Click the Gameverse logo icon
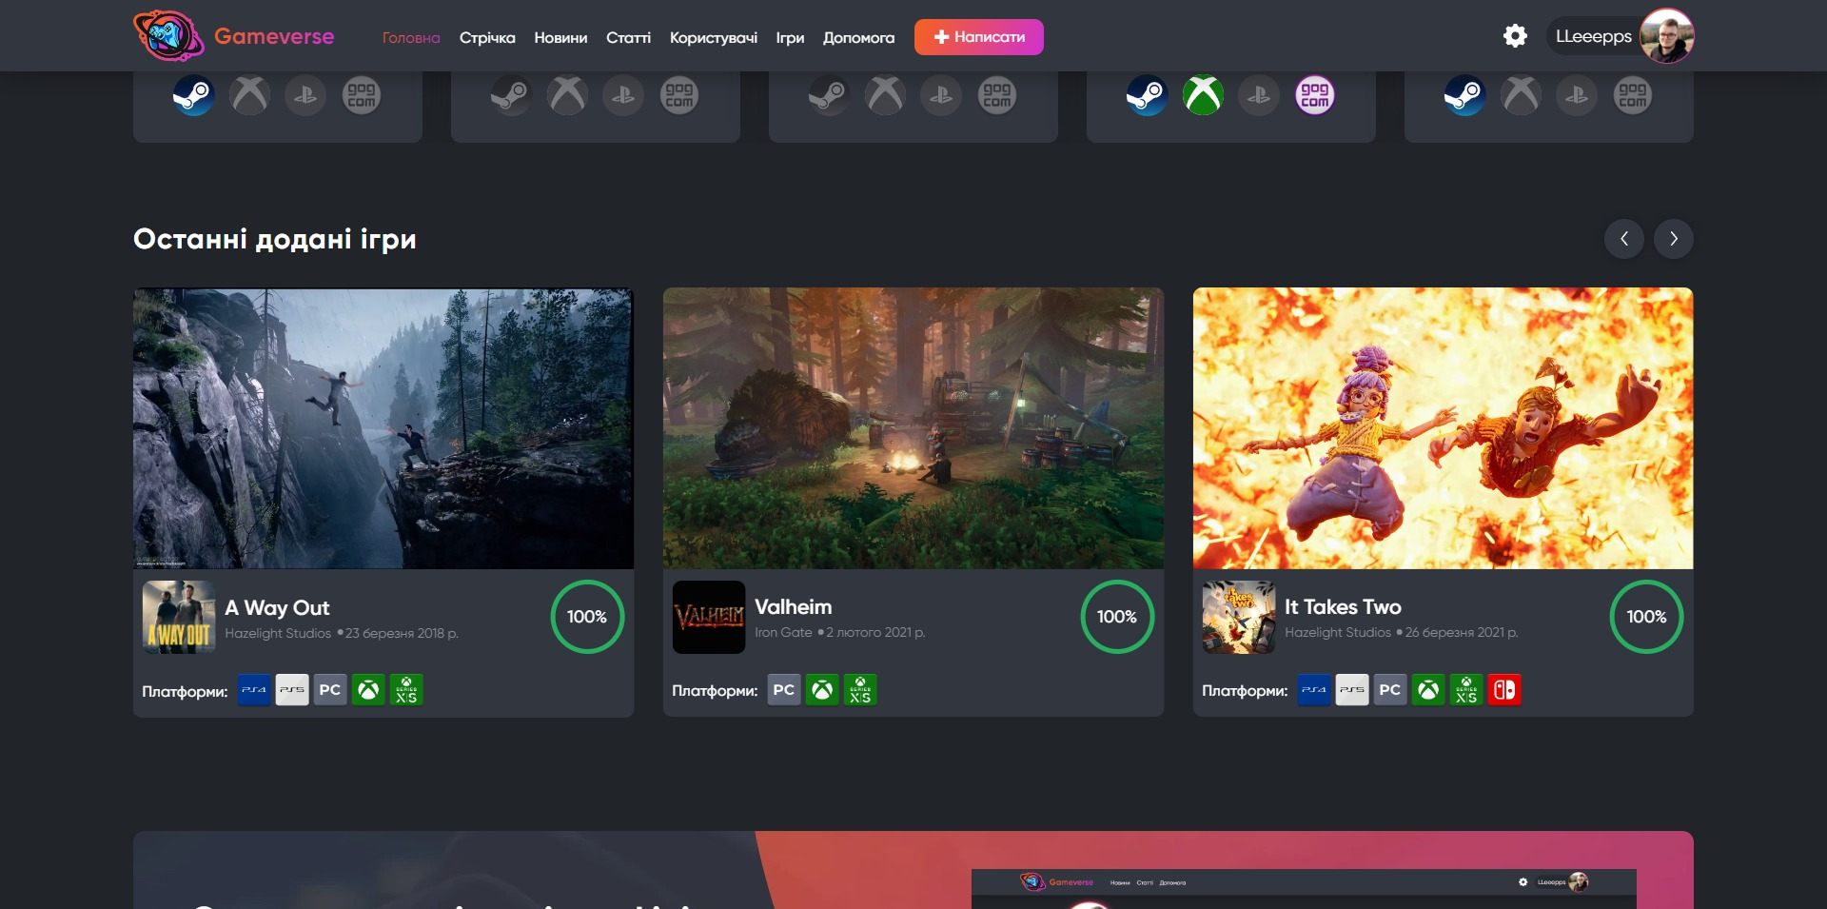Viewport: 1827px width, 909px height. (168, 36)
